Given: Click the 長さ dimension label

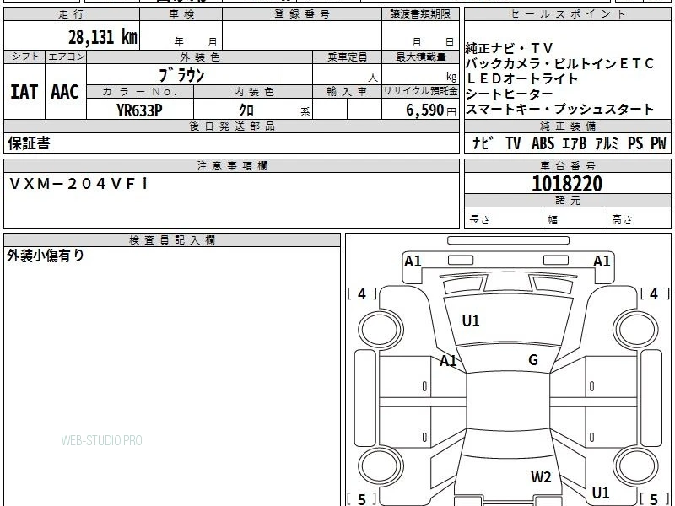Looking at the screenshot, I should pyautogui.click(x=479, y=220).
